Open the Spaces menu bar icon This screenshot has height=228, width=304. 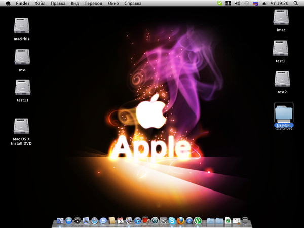(228, 3)
